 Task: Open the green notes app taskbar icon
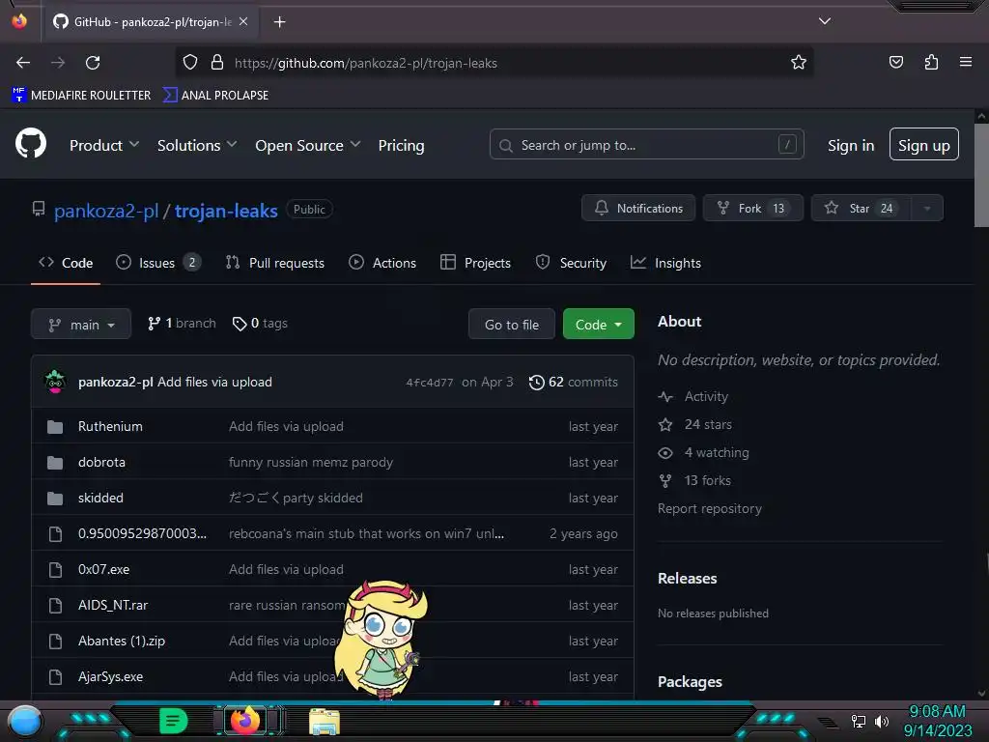tap(174, 721)
